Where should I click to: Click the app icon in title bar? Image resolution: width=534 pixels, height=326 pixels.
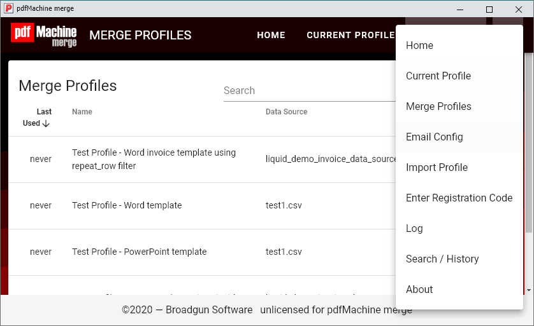tap(9, 9)
